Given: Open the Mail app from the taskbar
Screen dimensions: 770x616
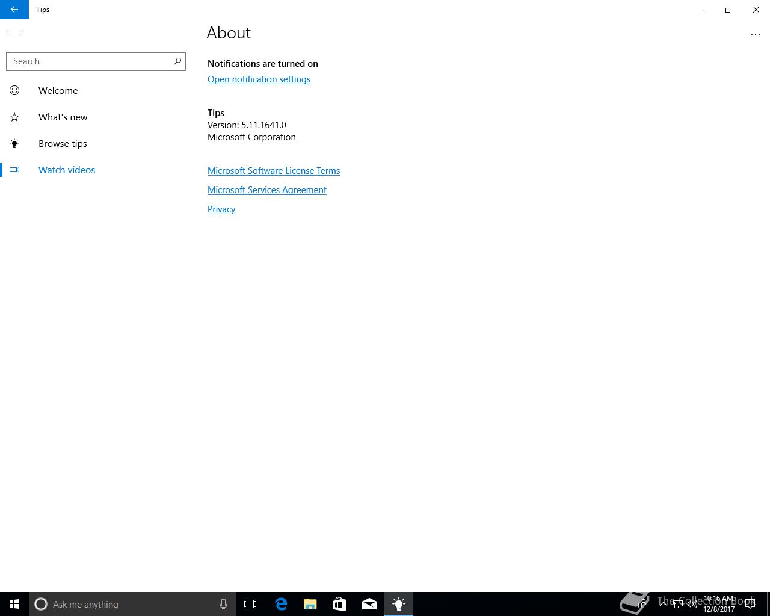Looking at the screenshot, I should (369, 604).
